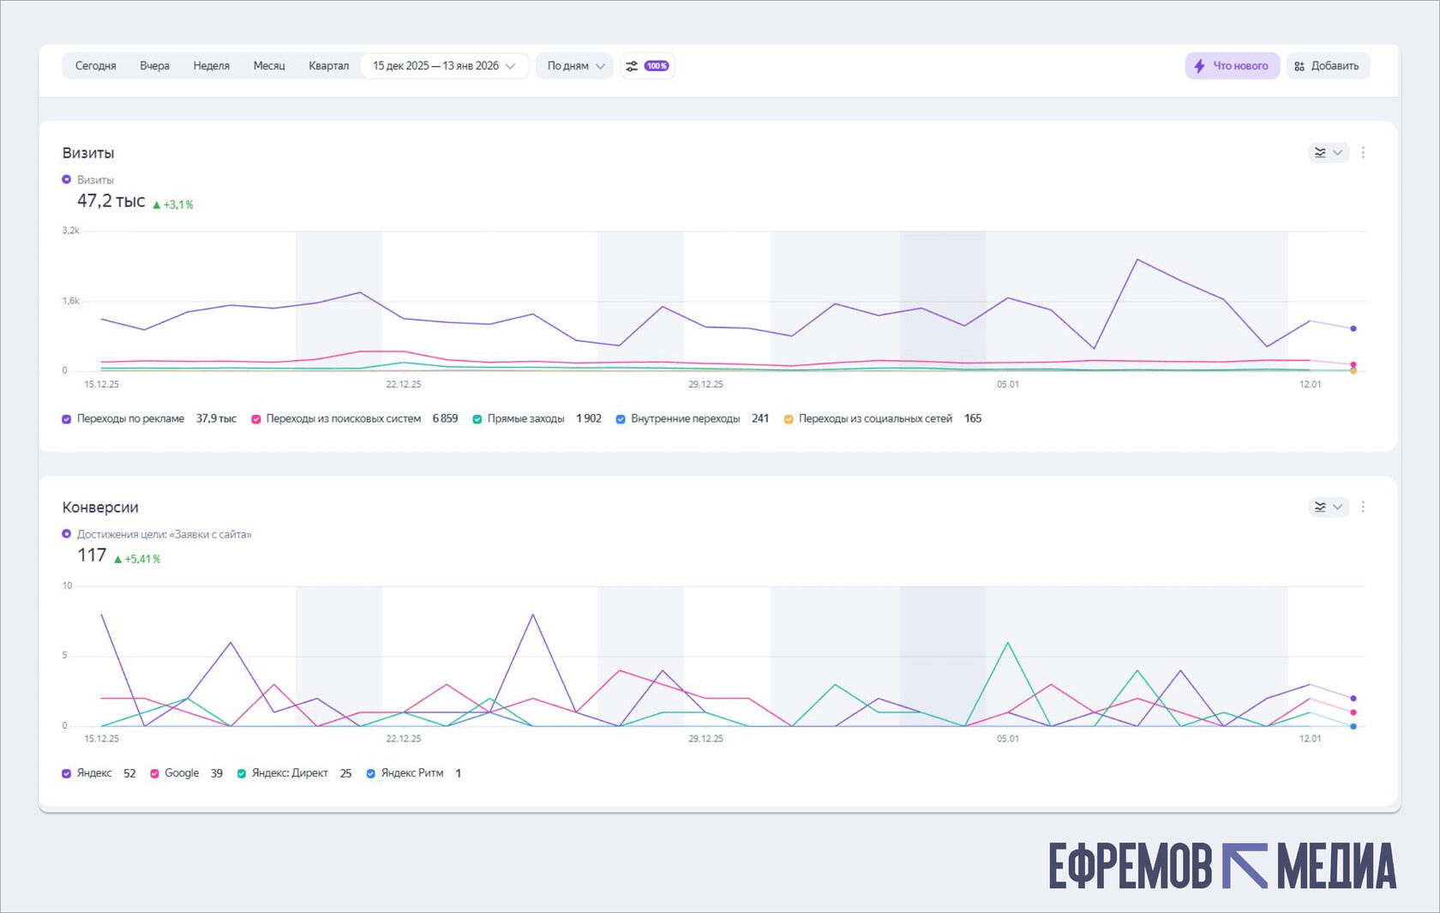Click the chart type icon in Конверсии widget
This screenshot has width=1440, height=913.
tap(1320, 507)
